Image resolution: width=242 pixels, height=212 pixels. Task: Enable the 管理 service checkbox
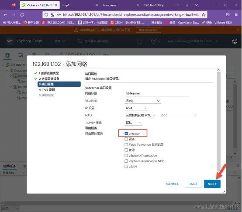pyautogui.click(x=126, y=150)
